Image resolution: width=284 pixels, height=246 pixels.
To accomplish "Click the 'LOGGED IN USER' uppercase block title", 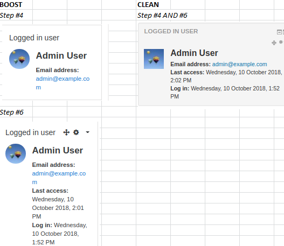I will click(x=171, y=31).
